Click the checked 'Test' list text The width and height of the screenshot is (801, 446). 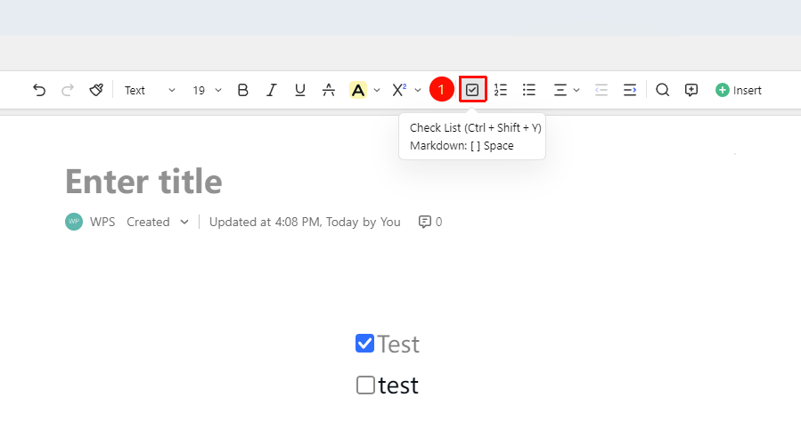pos(398,344)
